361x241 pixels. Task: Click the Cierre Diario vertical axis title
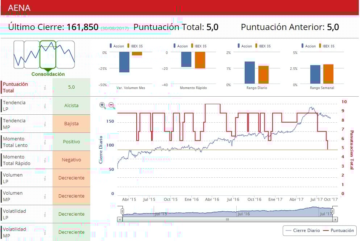pyautogui.click(x=101, y=150)
